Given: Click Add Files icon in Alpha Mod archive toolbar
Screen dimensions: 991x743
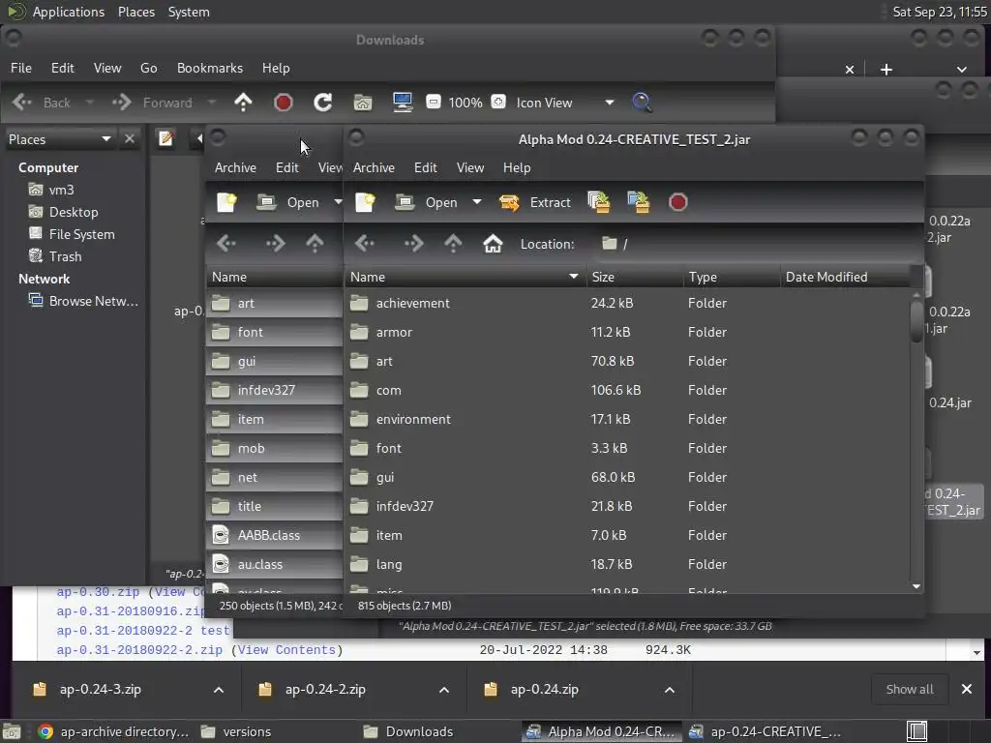Looking at the screenshot, I should pyautogui.click(x=598, y=202).
